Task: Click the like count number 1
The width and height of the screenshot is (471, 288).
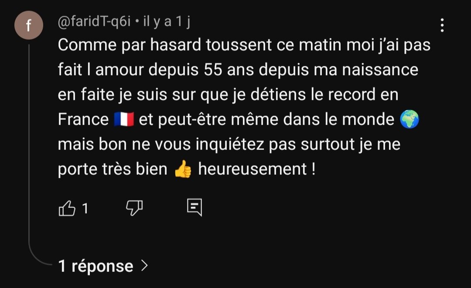Action: (x=85, y=209)
